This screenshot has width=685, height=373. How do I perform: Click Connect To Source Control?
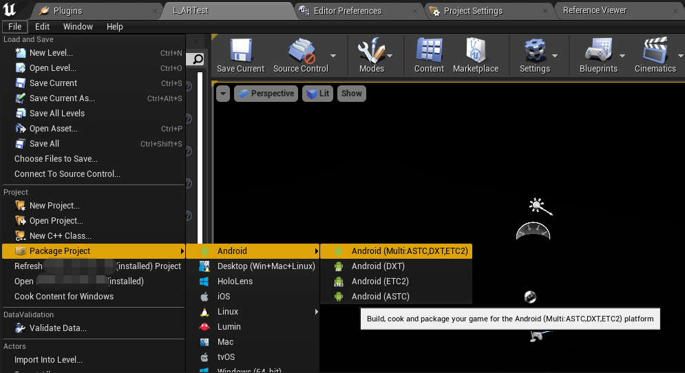point(67,174)
